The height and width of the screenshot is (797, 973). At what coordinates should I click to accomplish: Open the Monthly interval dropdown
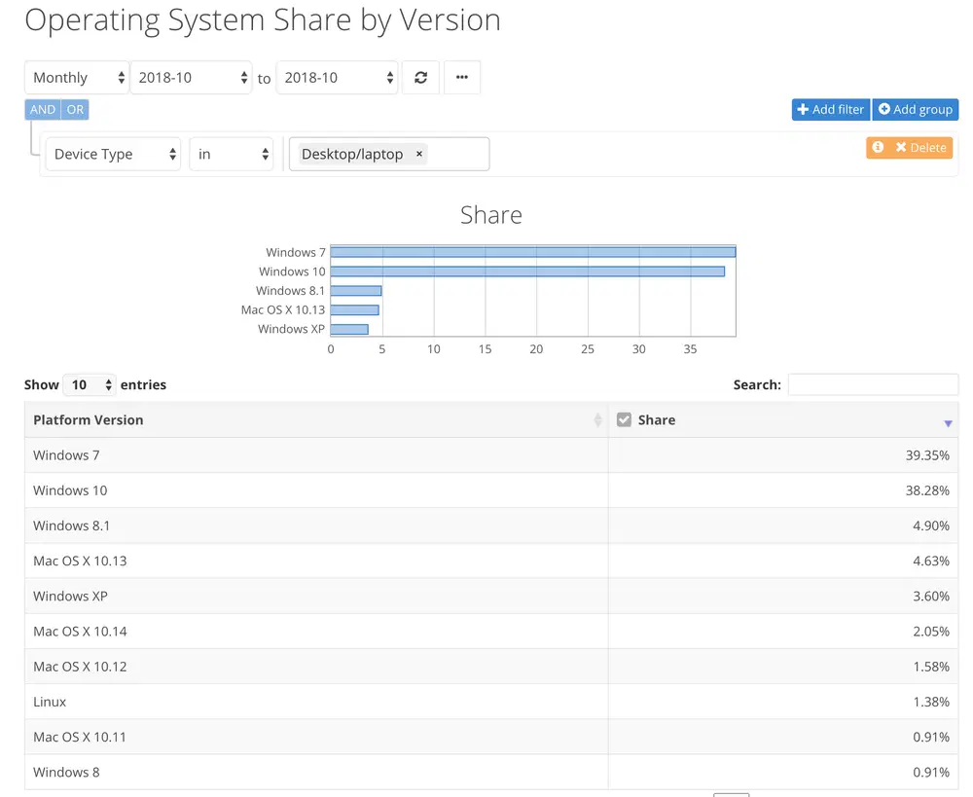[x=76, y=77]
